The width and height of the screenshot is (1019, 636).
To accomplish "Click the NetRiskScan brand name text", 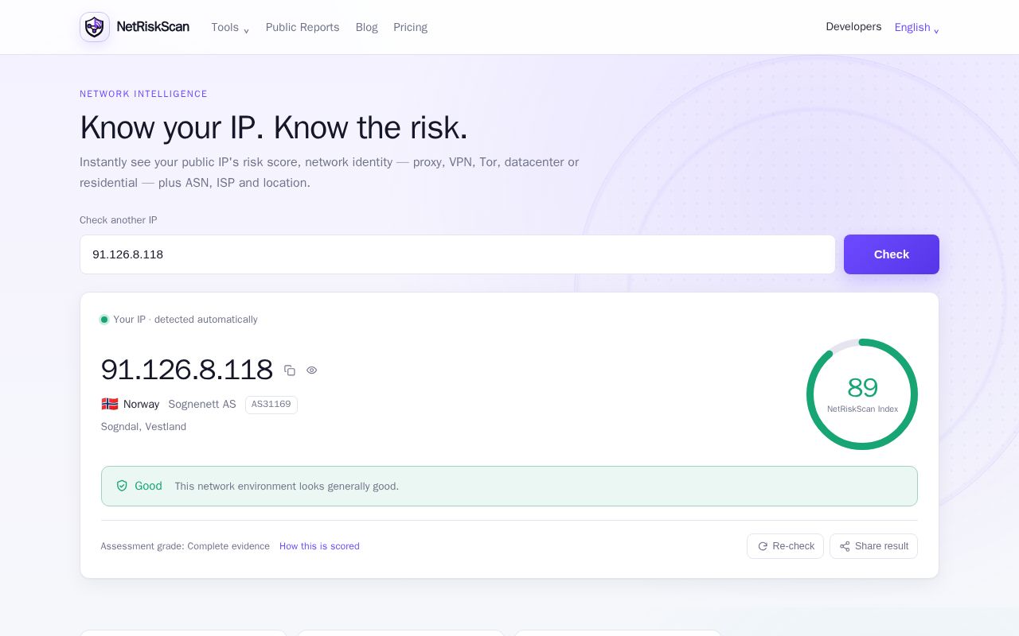I will pyautogui.click(x=153, y=27).
